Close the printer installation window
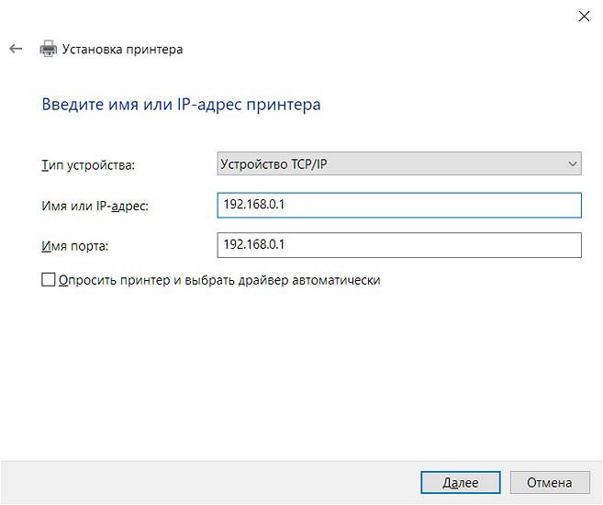The width and height of the screenshot is (603, 505). tap(584, 15)
